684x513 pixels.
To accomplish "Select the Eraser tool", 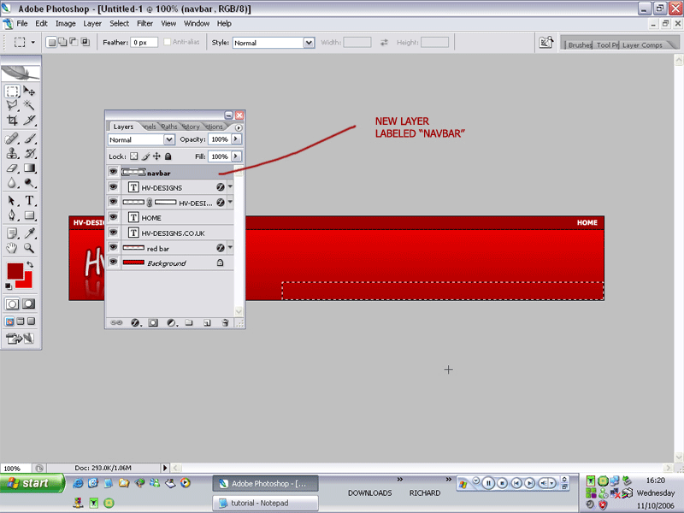I will pos(12,168).
